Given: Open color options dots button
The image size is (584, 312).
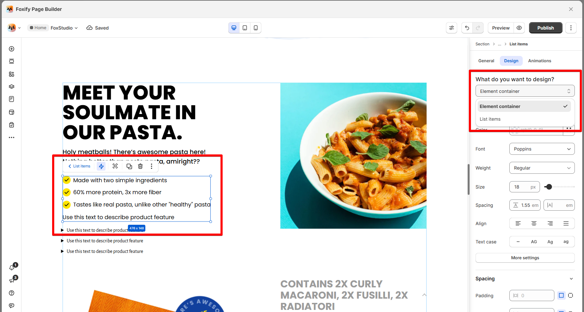Looking at the screenshot, I should click(x=569, y=130).
